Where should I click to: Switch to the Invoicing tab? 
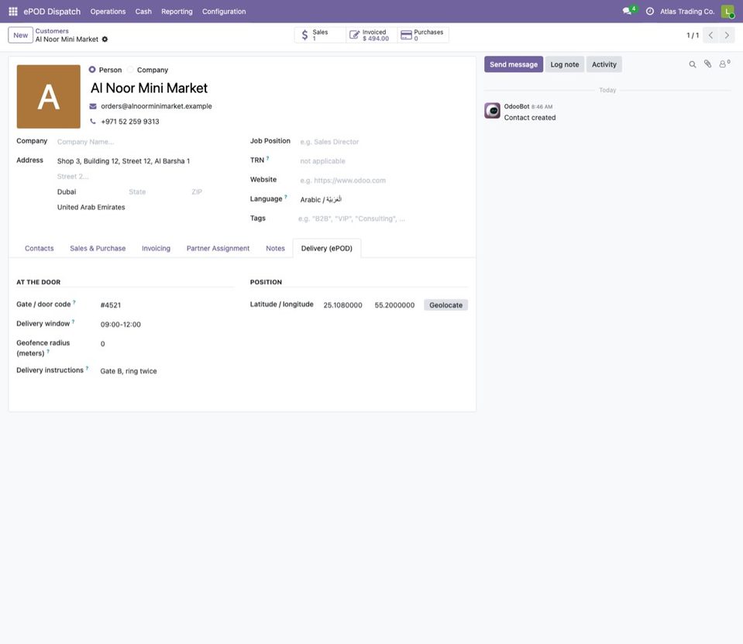click(x=156, y=248)
